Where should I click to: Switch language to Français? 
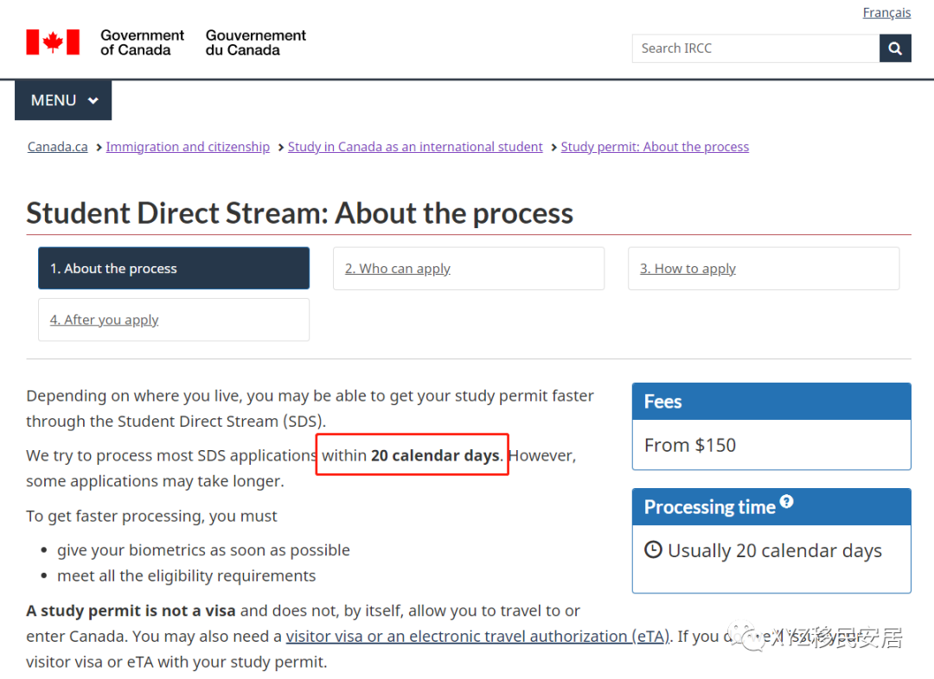click(x=886, y=12)
